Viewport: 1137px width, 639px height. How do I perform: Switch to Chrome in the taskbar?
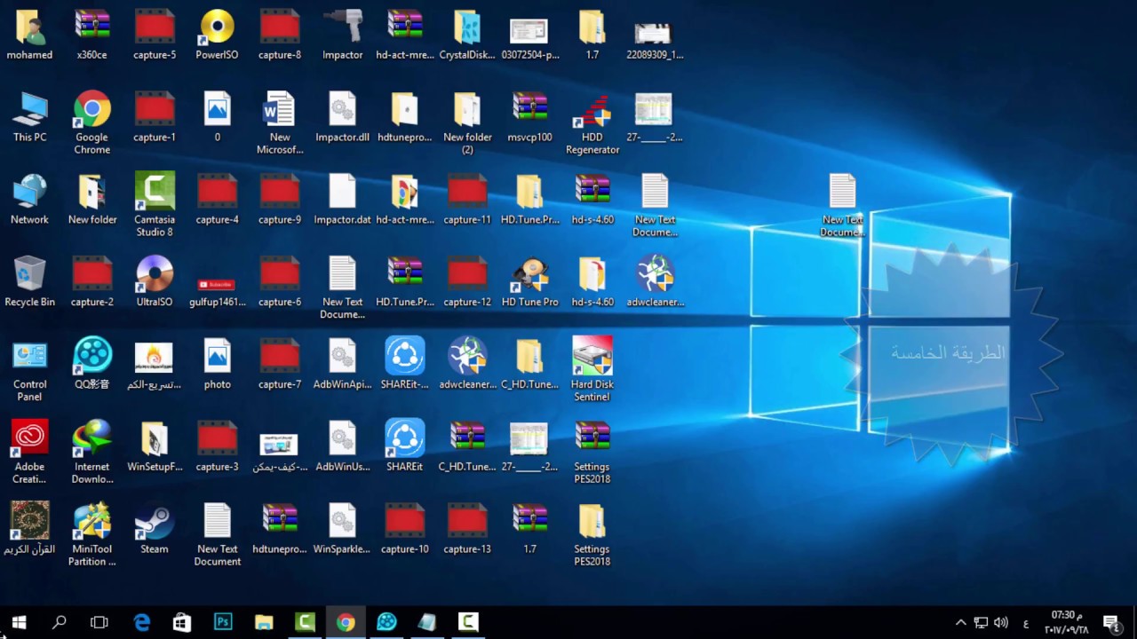point(346,622)
